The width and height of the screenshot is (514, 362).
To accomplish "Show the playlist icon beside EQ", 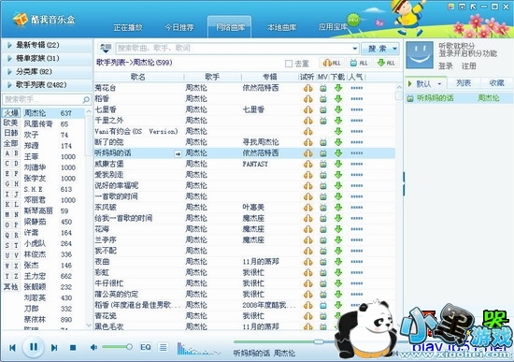I will [163, 347].
